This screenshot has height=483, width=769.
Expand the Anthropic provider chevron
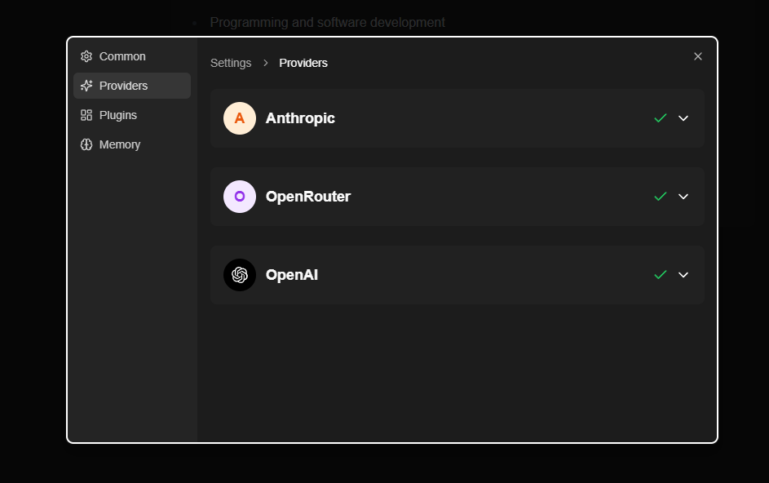[683, 118]
